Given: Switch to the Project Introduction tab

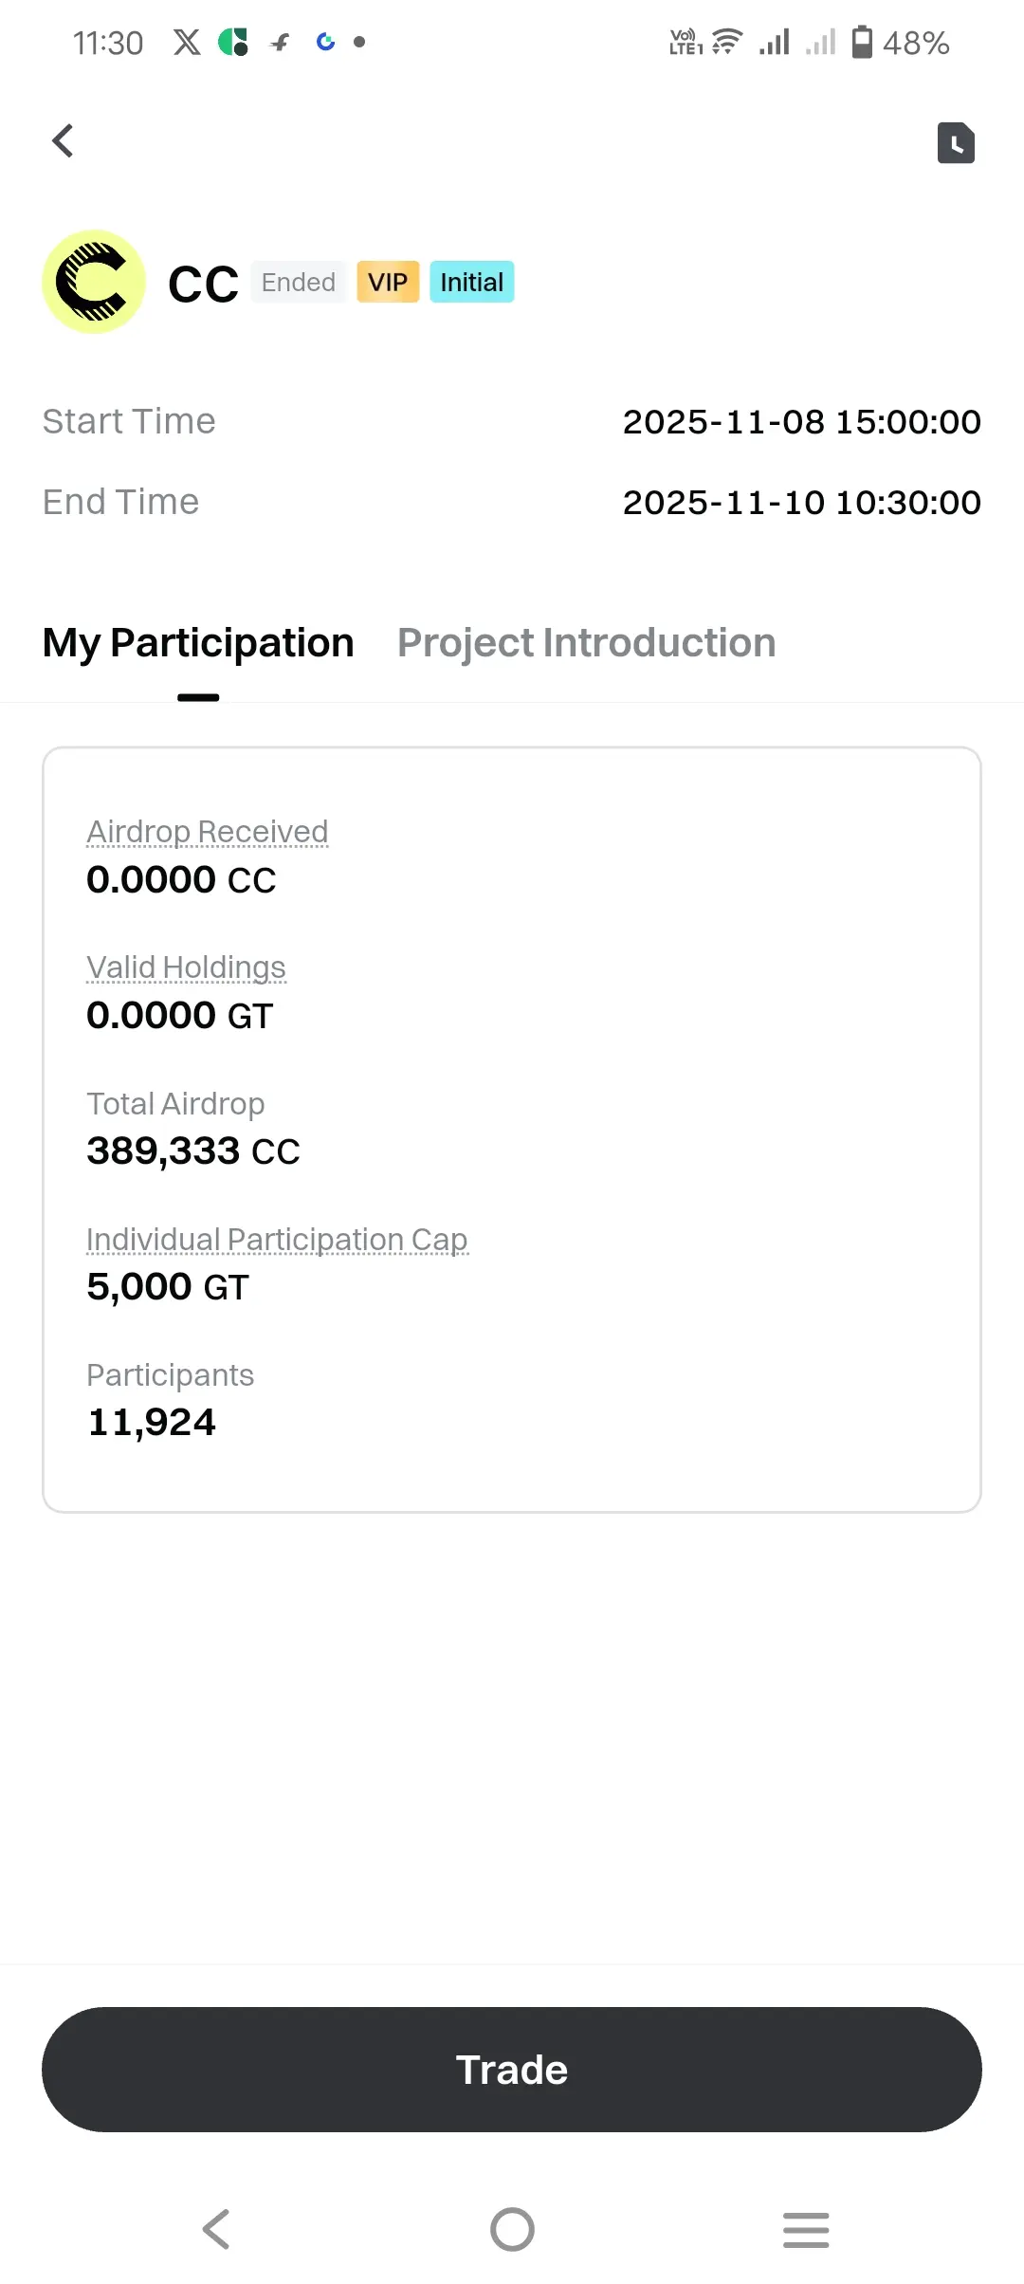Looking at the screenshot, I should [586, 643].
